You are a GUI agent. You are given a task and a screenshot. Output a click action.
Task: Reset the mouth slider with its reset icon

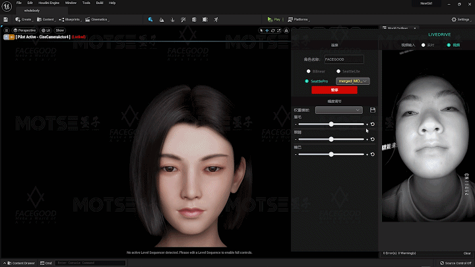[x=373, y=154]
